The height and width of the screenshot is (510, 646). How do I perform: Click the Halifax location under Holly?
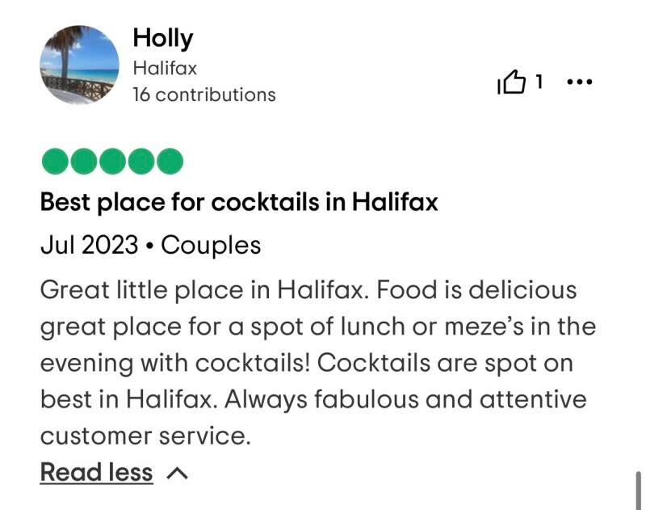click(x=164, y=69)
